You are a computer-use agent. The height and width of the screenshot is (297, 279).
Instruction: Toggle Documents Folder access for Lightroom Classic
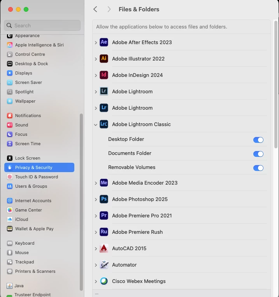coord(258,154)
